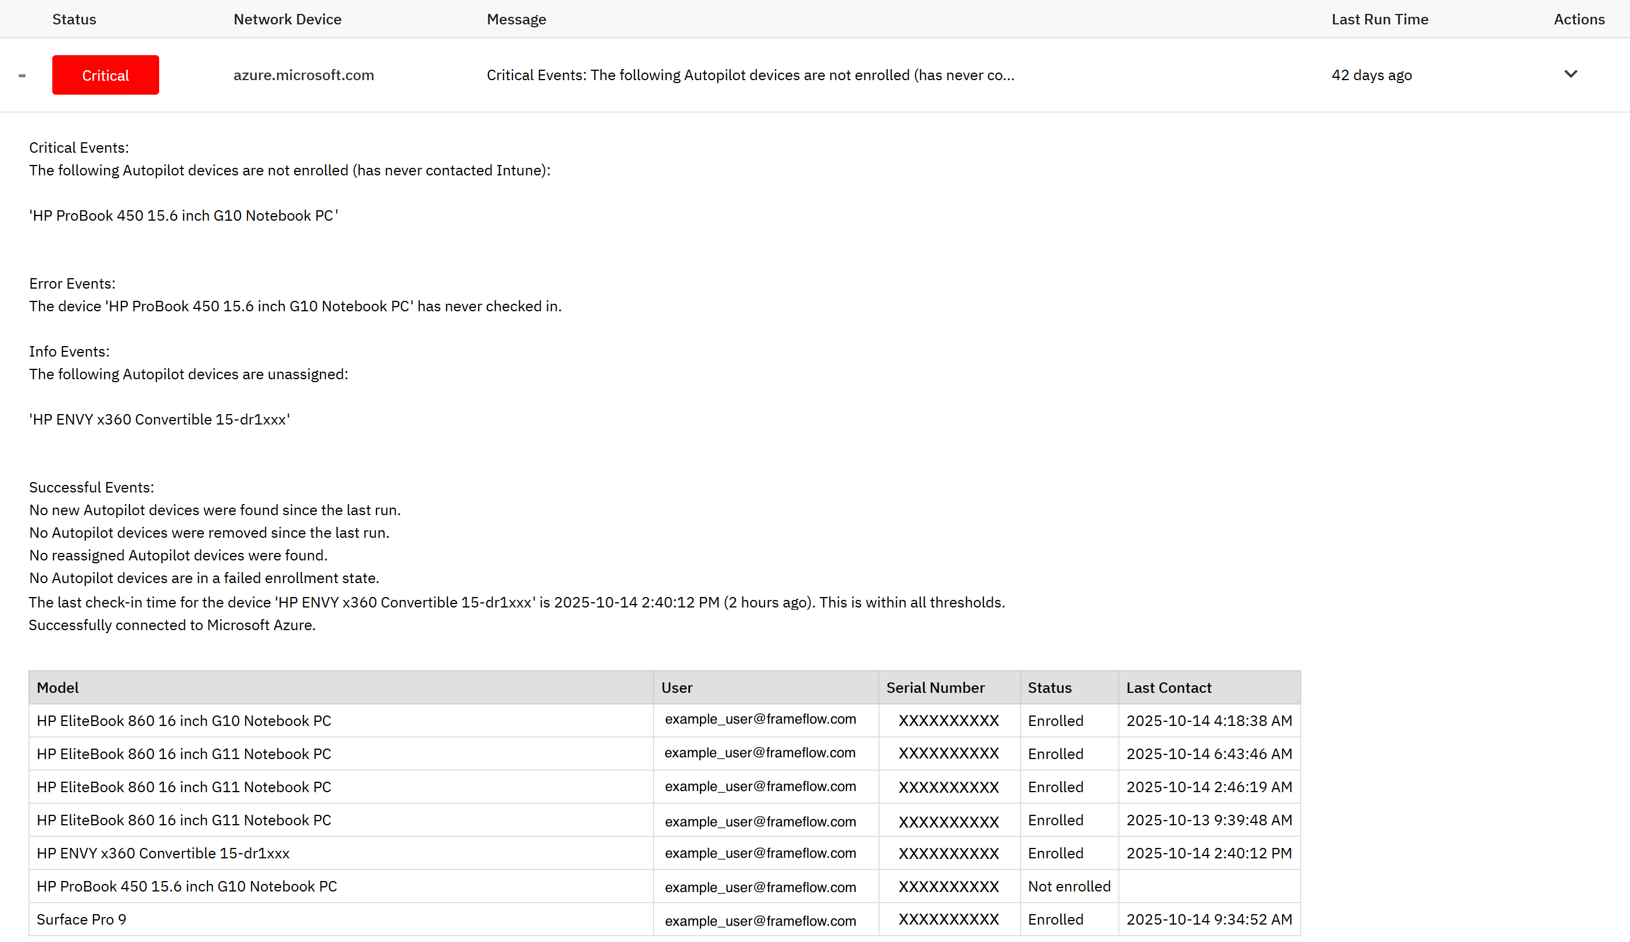Image resolution: width=1630 pixels, height=942 pixels.
Task: Click EliteBook 860 G10 model cell
Action: tap(184, 720)
